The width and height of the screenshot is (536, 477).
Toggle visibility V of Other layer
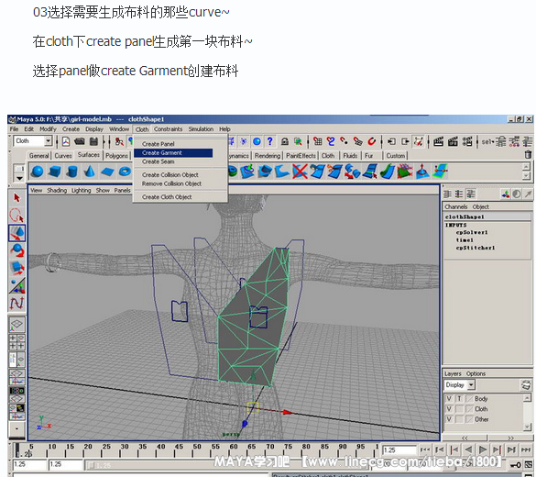449,419
